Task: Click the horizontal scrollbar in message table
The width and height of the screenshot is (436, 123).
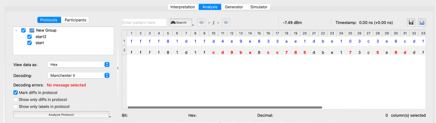Action: [225, 107]
